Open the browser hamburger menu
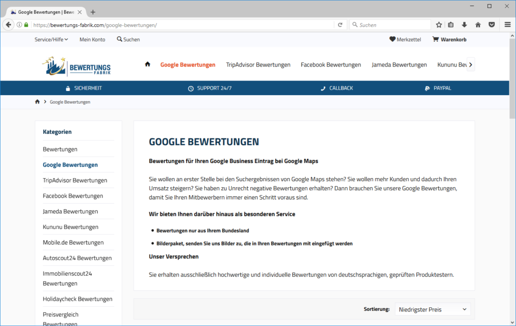 (x=507, y=25)
